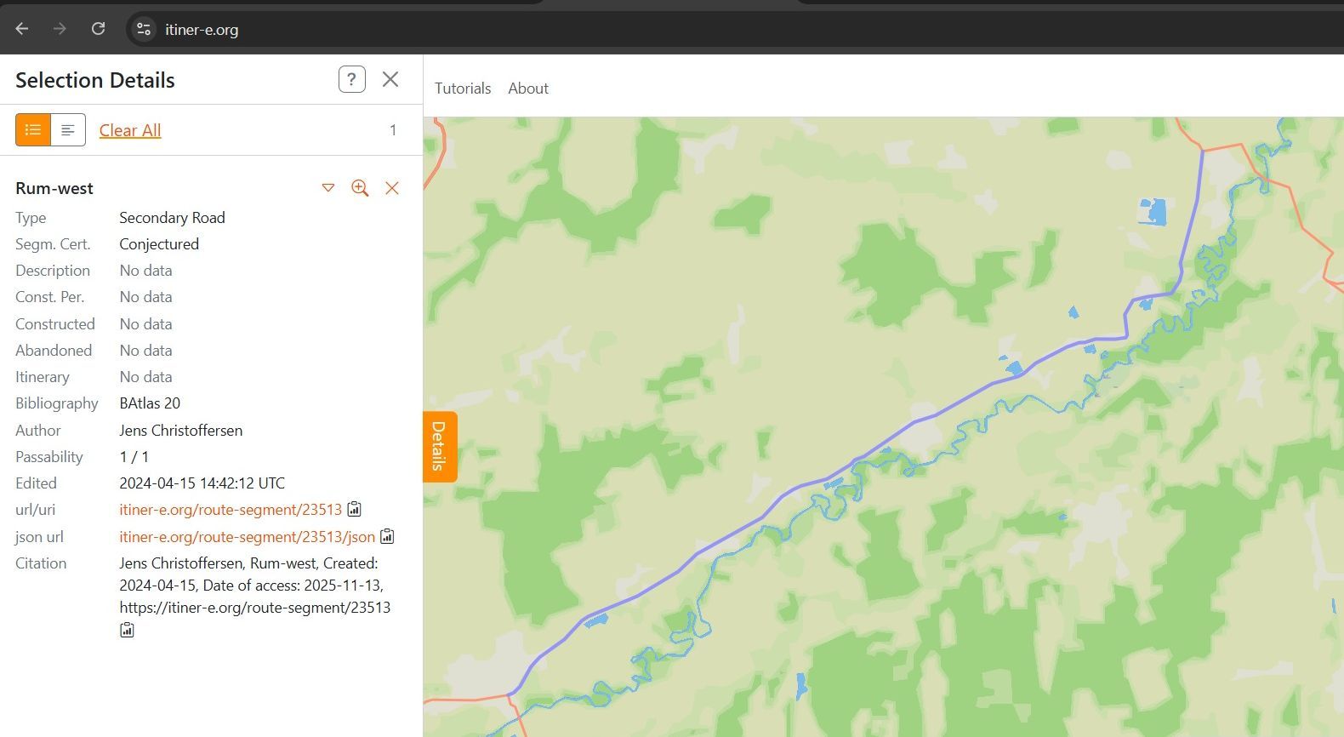Viewport: 1344px width, 737px height.
Task: Zoom to Rum-west segment on map
Action: tap(360, 188)
